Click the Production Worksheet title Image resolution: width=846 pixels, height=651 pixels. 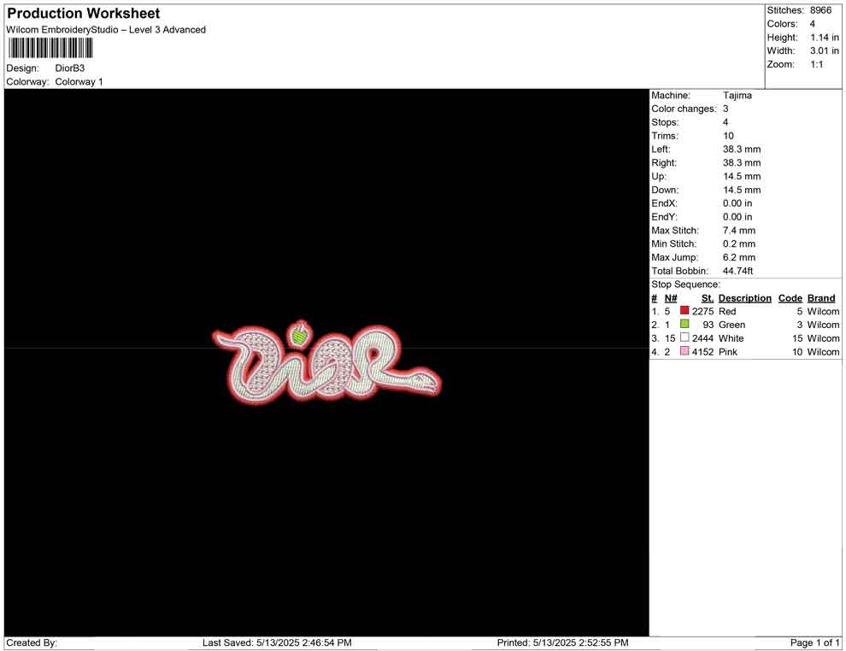84,14
